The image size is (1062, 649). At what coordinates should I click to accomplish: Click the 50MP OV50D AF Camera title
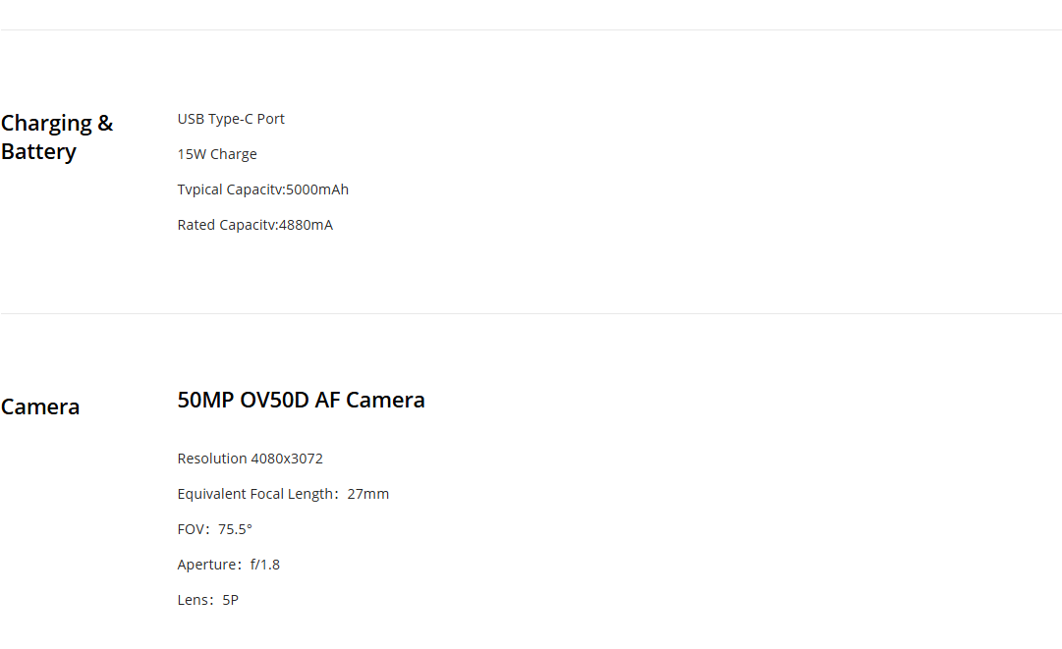click(301, 400)
